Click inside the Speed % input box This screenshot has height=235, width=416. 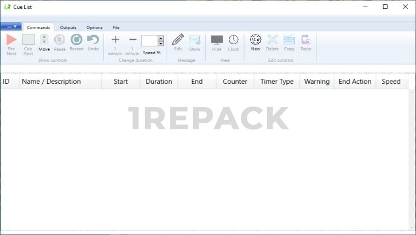149,41
